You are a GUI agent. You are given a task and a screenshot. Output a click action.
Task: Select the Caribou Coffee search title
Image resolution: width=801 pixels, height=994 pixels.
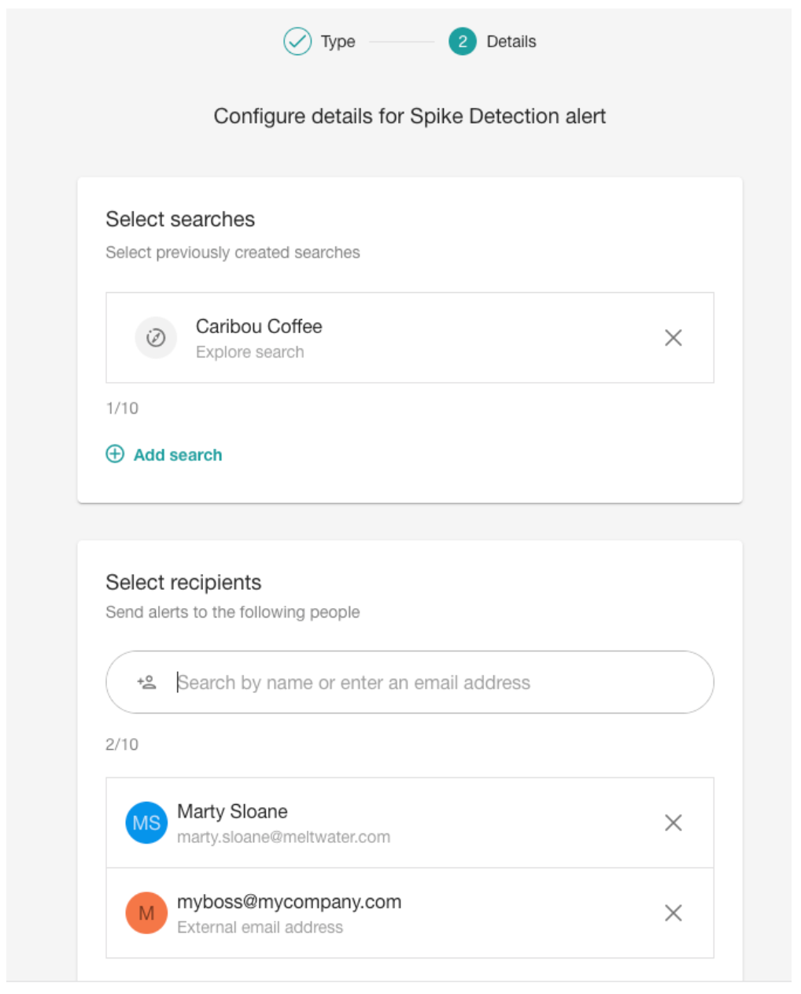tap(259, 326)
